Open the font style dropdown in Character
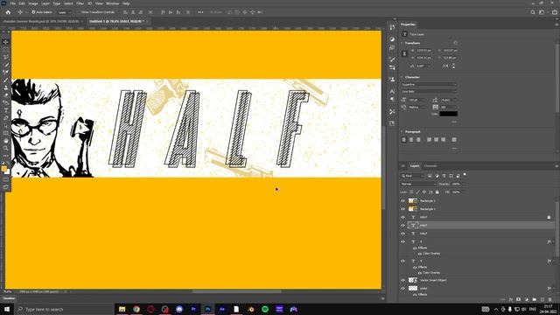Viewport: 560px width, 315px height. pos(429,91)
